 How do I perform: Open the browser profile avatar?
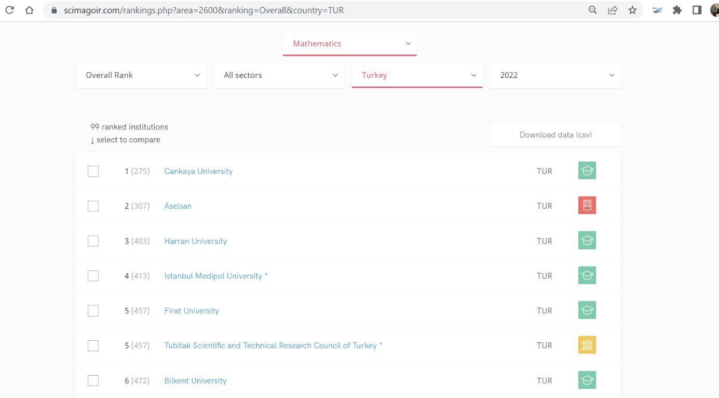[715, 10]
